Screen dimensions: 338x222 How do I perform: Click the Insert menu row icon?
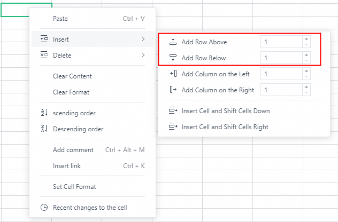pos(44,39)
